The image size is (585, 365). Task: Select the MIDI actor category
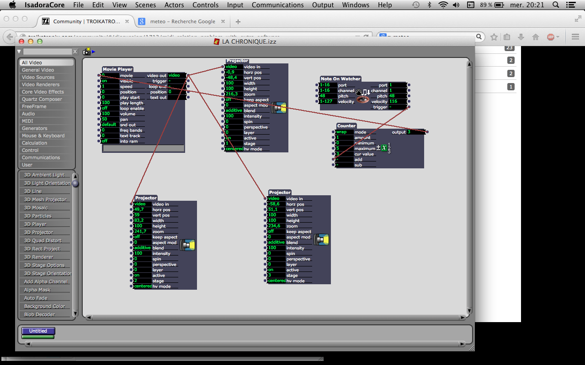pos(47,121)
